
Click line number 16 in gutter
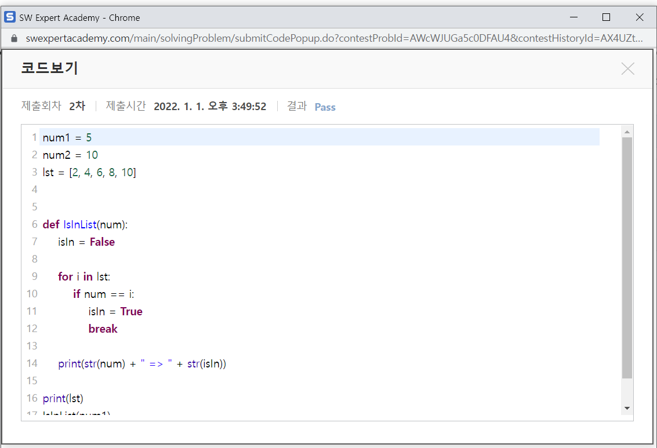point(32,398)
